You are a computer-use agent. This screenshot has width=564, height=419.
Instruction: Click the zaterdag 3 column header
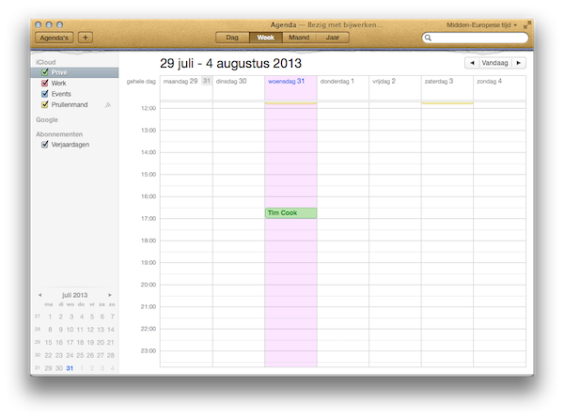click(x=439, y=81)
